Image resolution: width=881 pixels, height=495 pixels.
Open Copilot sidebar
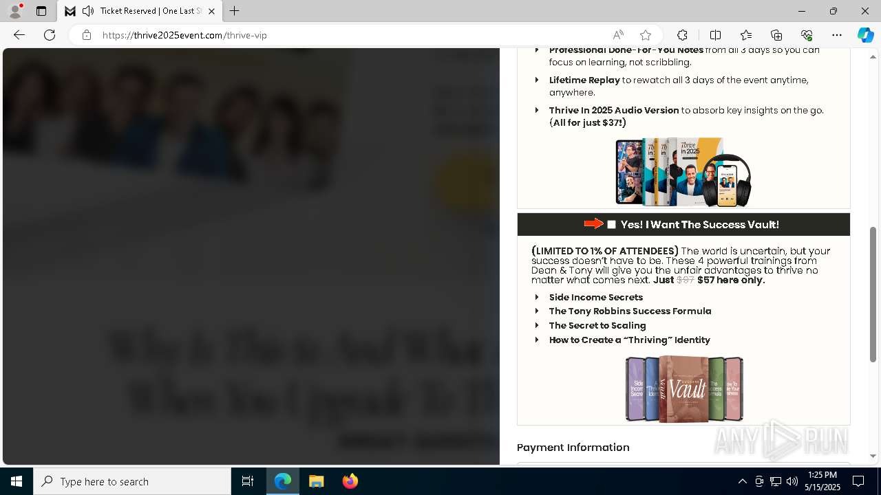[865, 35]
